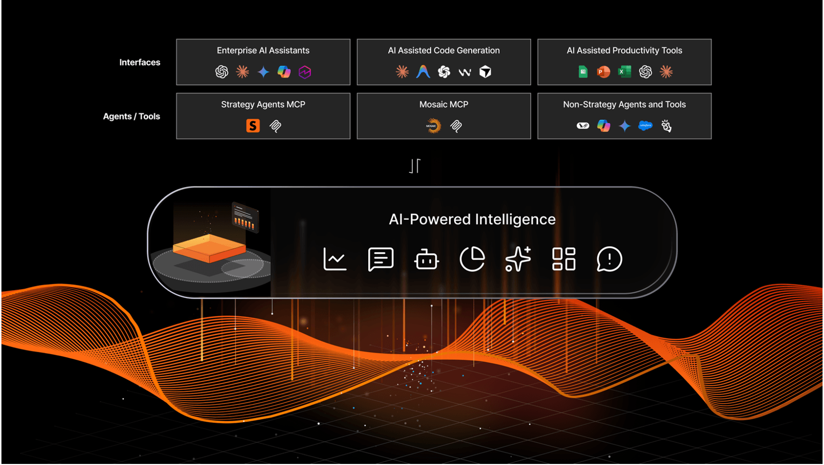Click the ChatGPT icon under Enterprise AI Assistants
This screenshot has height=465, width=824.
click(x=222, y=72)
